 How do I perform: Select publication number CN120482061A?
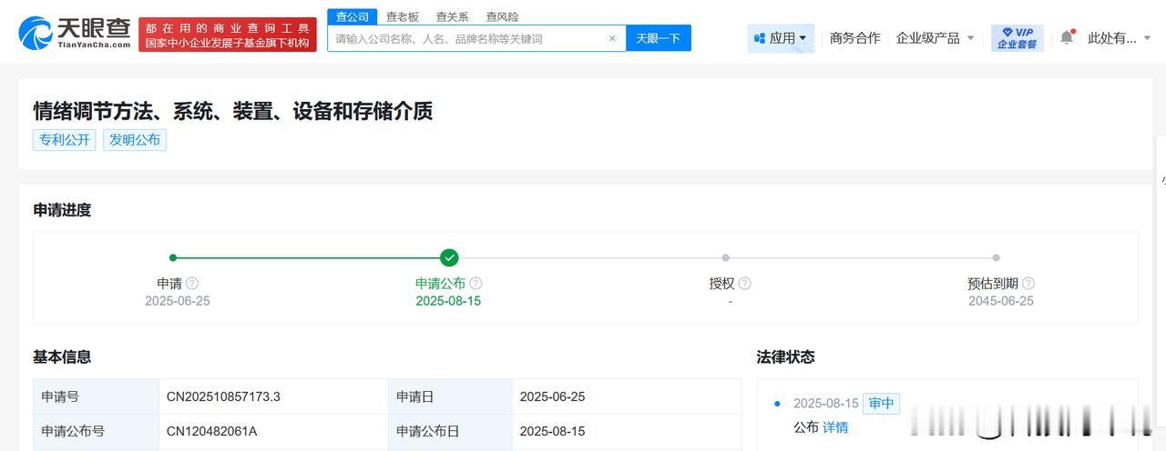[x=212, y=431]
